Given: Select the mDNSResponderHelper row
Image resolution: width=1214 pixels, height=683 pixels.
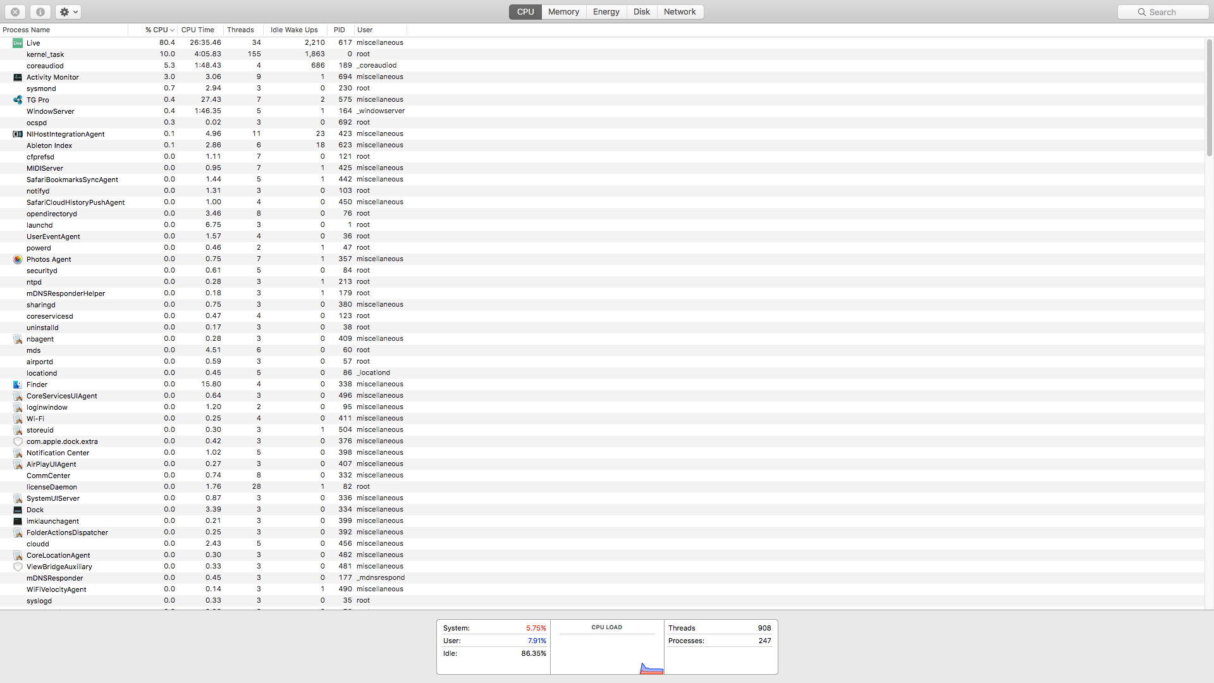Looking at the screenshot, I should tap(602, 293).
